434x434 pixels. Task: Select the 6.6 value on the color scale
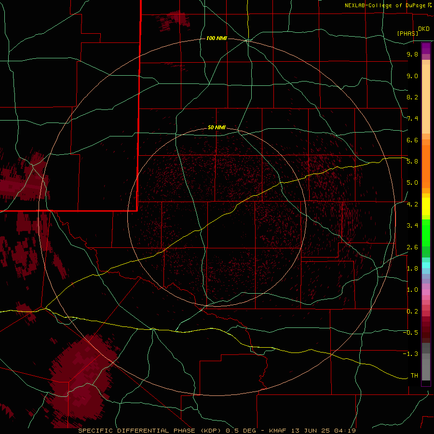point(412,140)
